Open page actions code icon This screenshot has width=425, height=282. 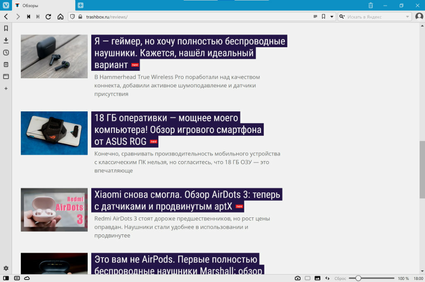tap(327, 278)
